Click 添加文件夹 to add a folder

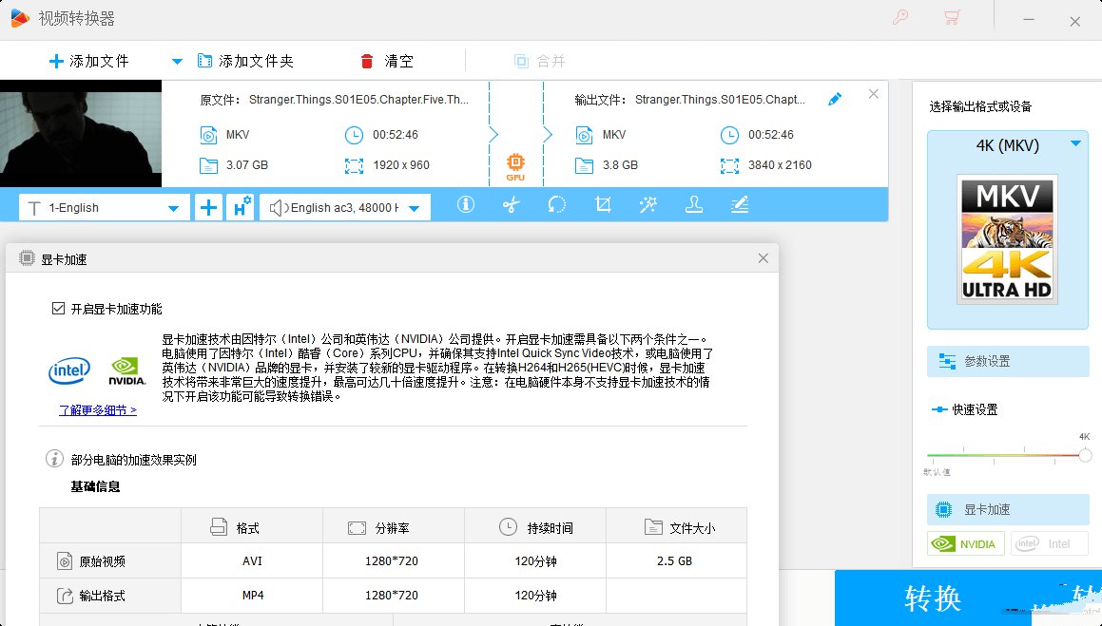pos(247,60)
